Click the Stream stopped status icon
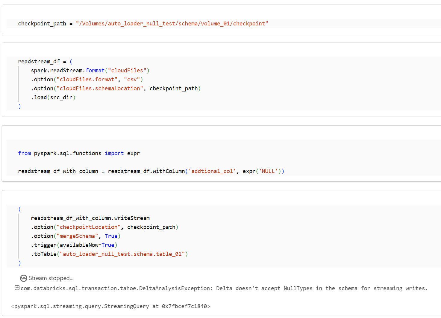The image size is (441, 318). (24, 278)
